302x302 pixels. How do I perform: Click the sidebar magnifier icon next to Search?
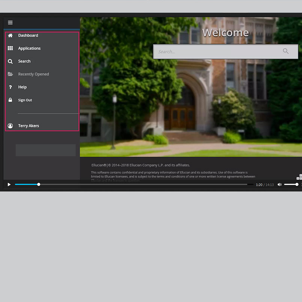tap(10, 61)
